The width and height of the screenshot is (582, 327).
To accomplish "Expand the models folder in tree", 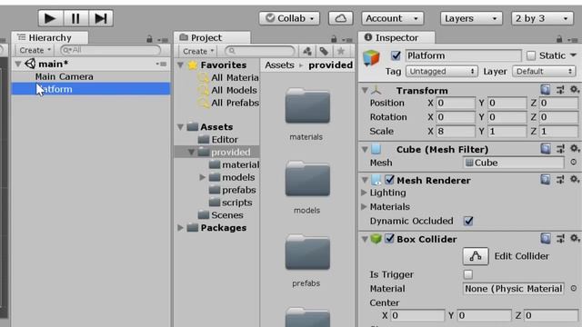I will [202, 177].
